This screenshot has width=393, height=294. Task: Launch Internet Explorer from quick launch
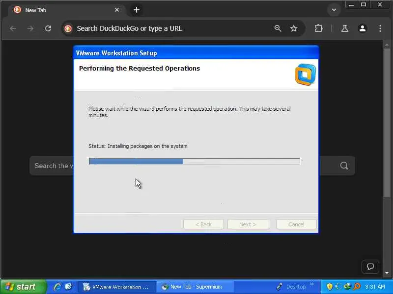pyautogui.click(x=57, y=287)
